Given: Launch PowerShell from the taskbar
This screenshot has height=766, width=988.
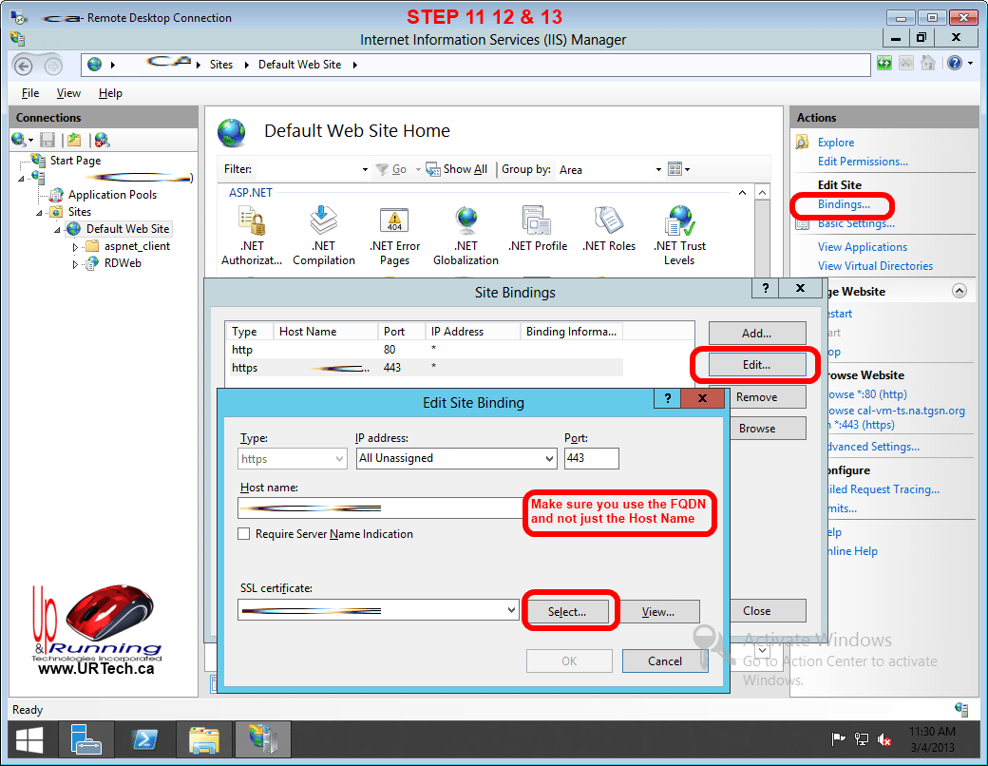Looking at the screenshot, I should click(x=142, y=739).
